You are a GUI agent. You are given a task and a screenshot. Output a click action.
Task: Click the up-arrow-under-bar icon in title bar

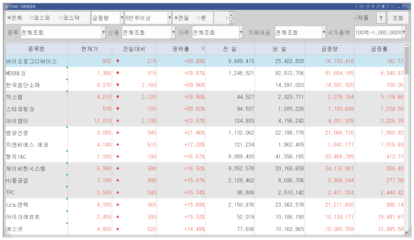tap(373, 6)
